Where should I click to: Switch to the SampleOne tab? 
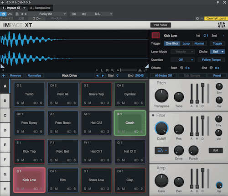point(40,8)
